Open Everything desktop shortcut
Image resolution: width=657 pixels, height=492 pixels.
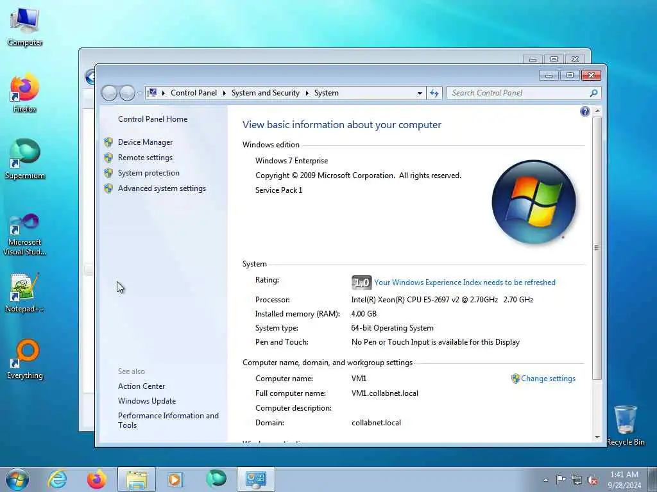point(25,359)
